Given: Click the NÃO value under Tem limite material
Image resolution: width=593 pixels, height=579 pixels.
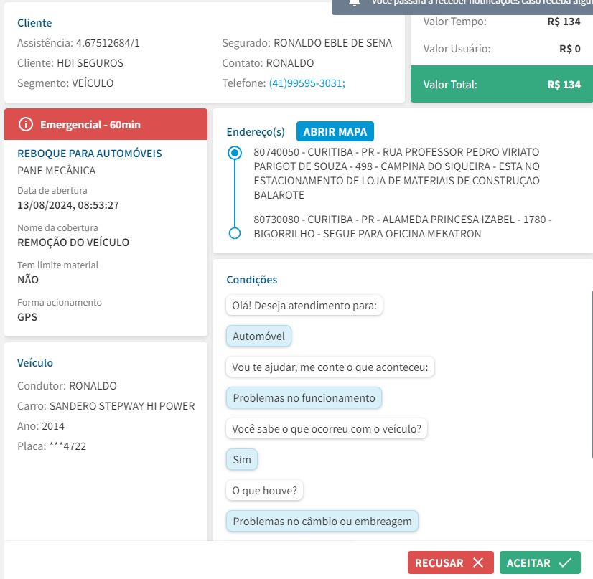Looking at the screenshot, I should point(28,280).
